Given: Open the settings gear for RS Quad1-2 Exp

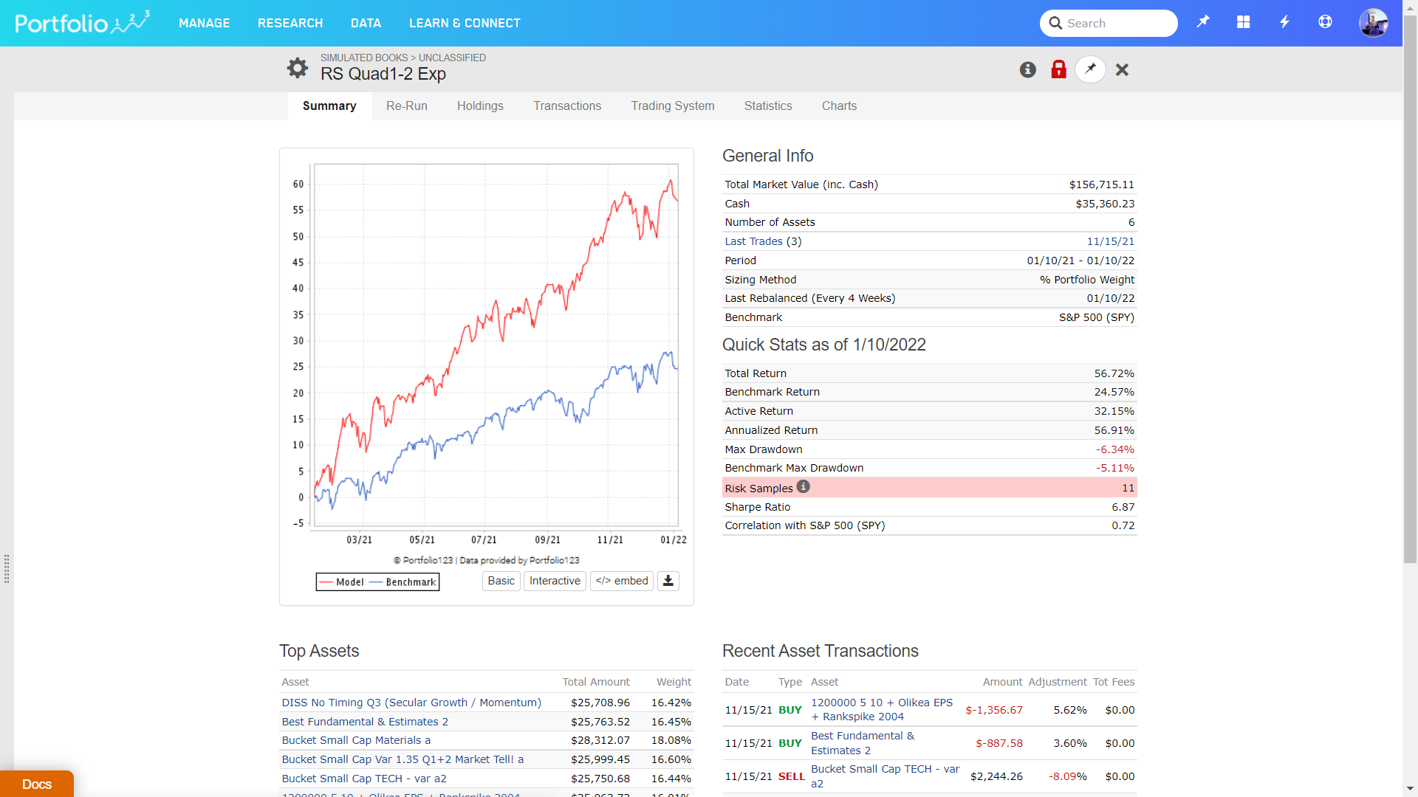Looking at the screenshot, I should coord(298,68).
